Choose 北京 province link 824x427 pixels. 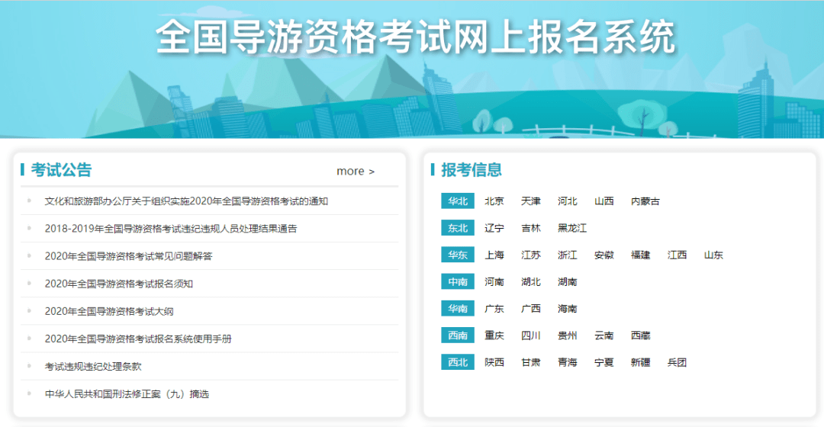pyautogui.click(x=494, y=201)
